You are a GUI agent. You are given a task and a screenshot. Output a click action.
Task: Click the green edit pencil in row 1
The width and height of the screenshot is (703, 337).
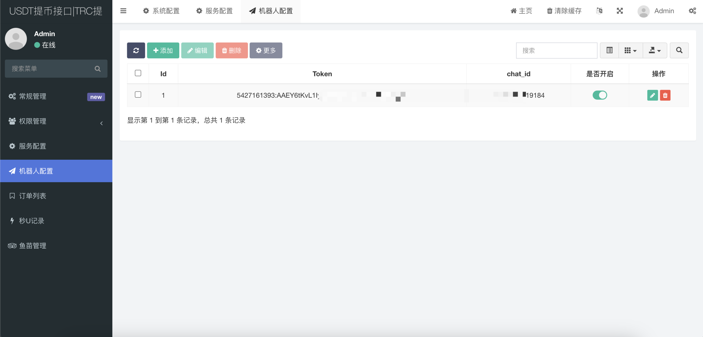(x=652, y=95)
